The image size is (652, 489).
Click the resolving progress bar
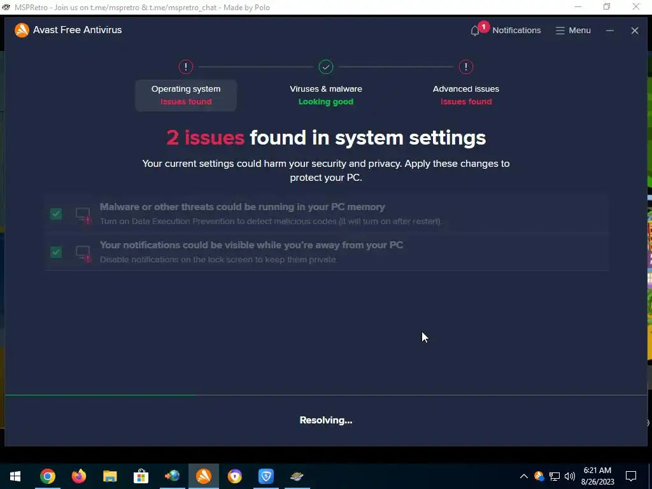coord(326,395)
